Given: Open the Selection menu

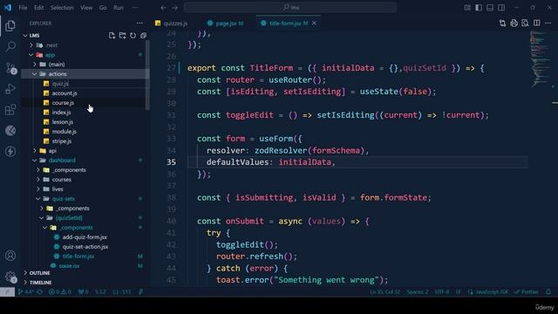Looking at the screenshot, I should 62,8.
